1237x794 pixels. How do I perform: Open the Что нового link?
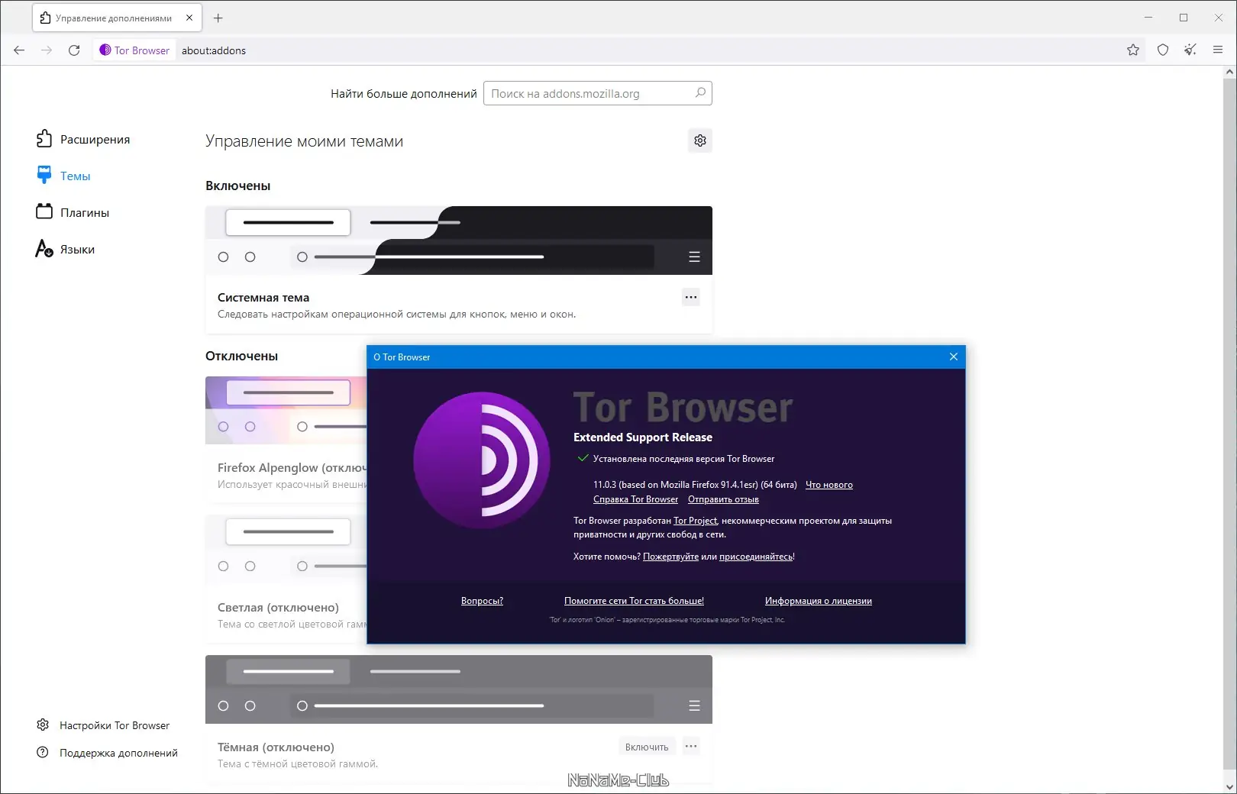click(x=829, y=485)
